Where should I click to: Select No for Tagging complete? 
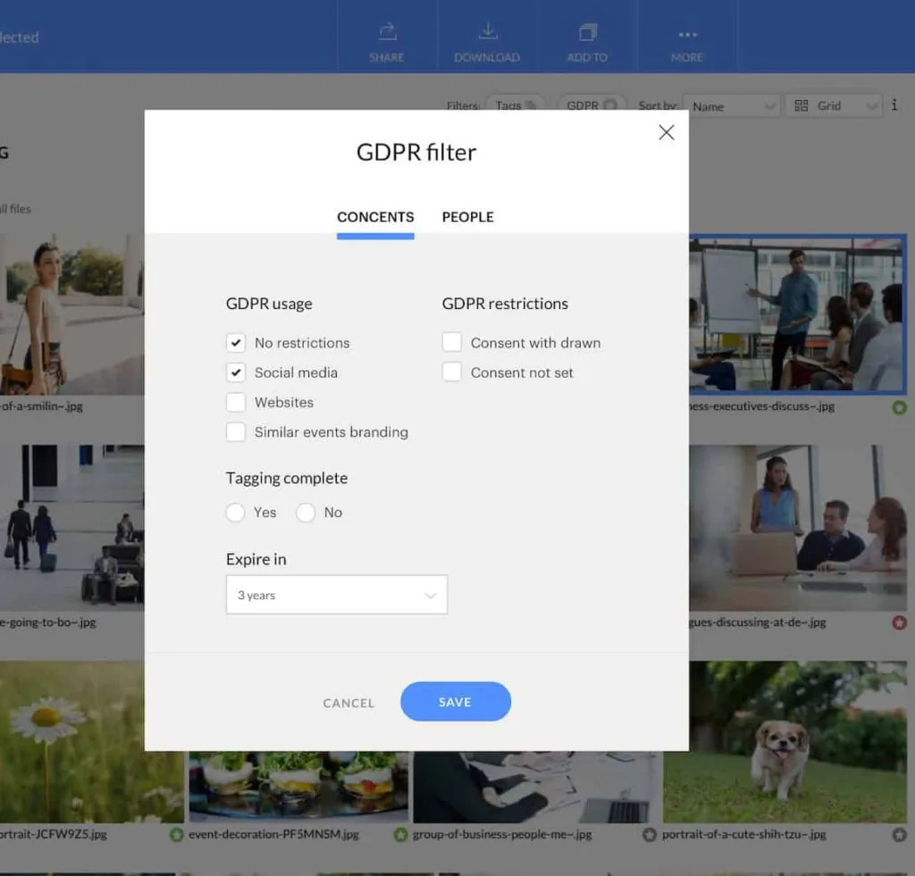coord(306,513)
